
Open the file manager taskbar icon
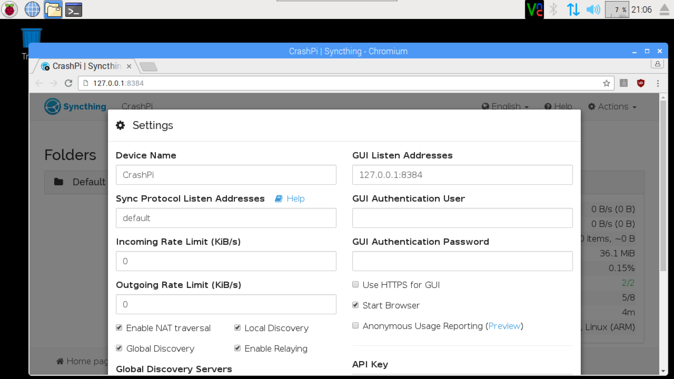coord(53,9)
